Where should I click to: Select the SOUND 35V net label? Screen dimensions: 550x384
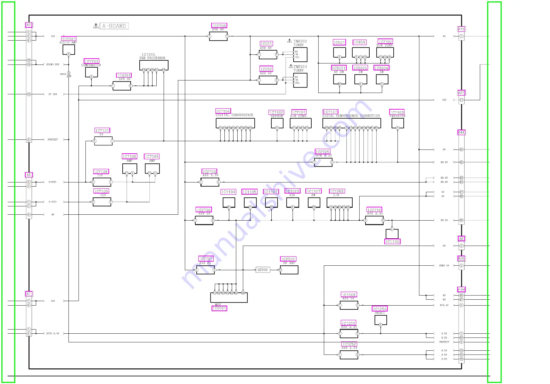(x=53, y=65)
